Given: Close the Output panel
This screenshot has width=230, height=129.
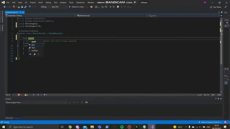Looking at the screenshot, I should [221, 99].
